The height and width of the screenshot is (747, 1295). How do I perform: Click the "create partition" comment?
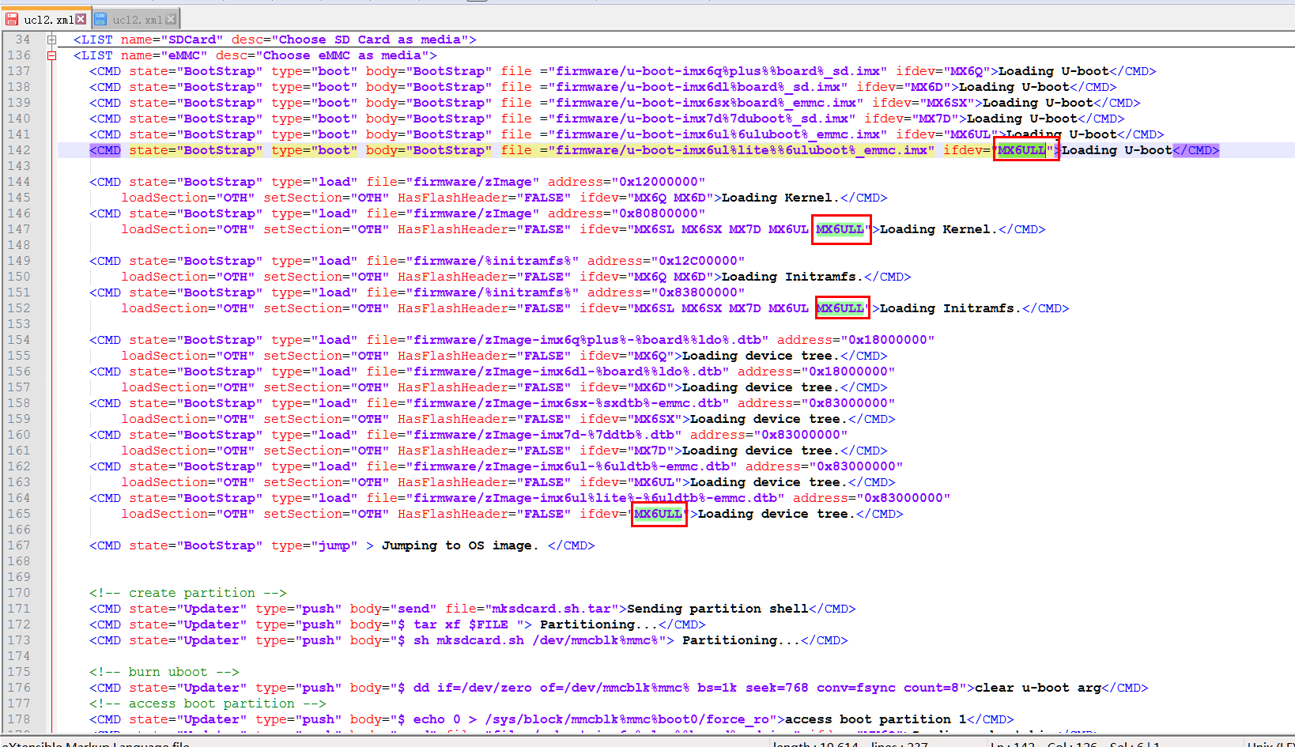pyautogui.click(x=187, y=593)
